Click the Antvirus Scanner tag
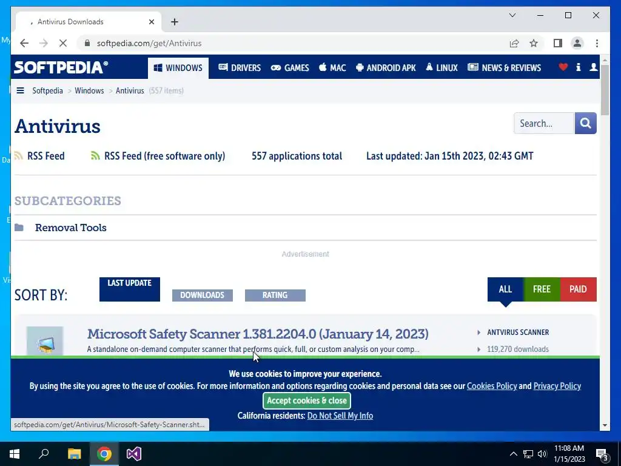621x466 pixels. (x=518, y=333)
